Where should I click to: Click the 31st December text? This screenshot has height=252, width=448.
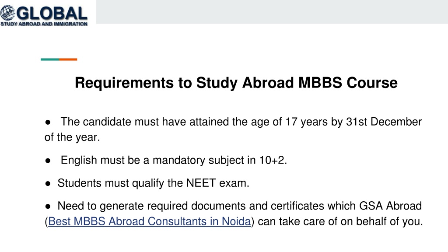point(384,122)
